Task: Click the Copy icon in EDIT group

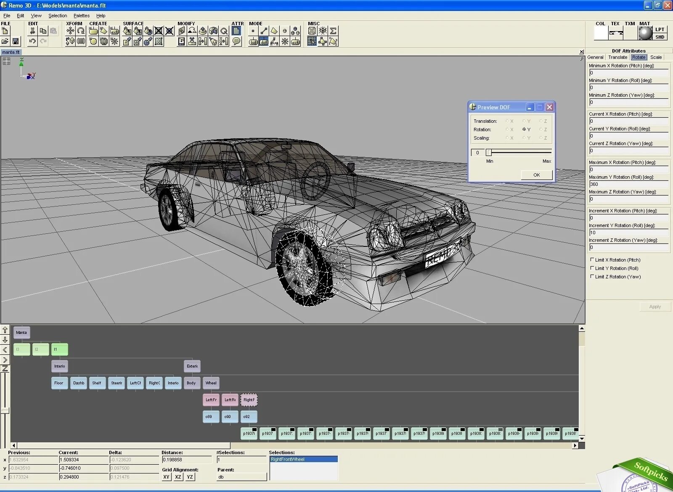Action: point(43,31)
